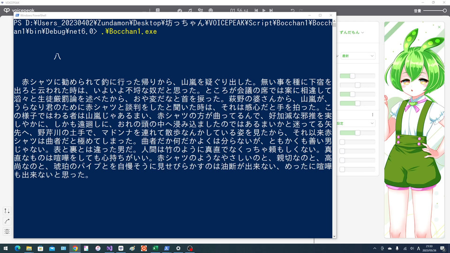Open the Ubuntu app from taskbar
Image resolution: width=450 pixels, height=253 pixels.
coord(144,248)
